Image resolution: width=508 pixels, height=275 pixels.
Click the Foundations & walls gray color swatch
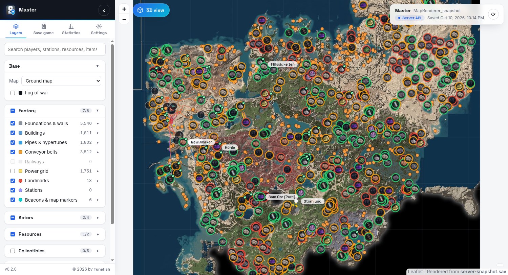21,123
